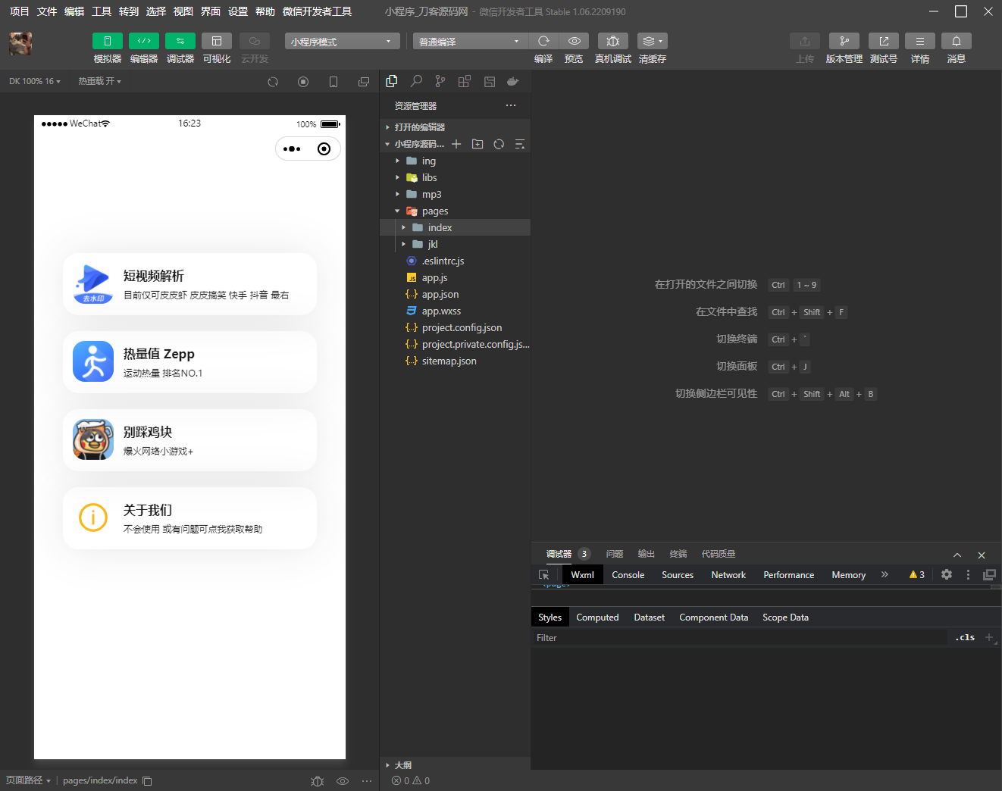Tap the 关于我们 card

189,518
